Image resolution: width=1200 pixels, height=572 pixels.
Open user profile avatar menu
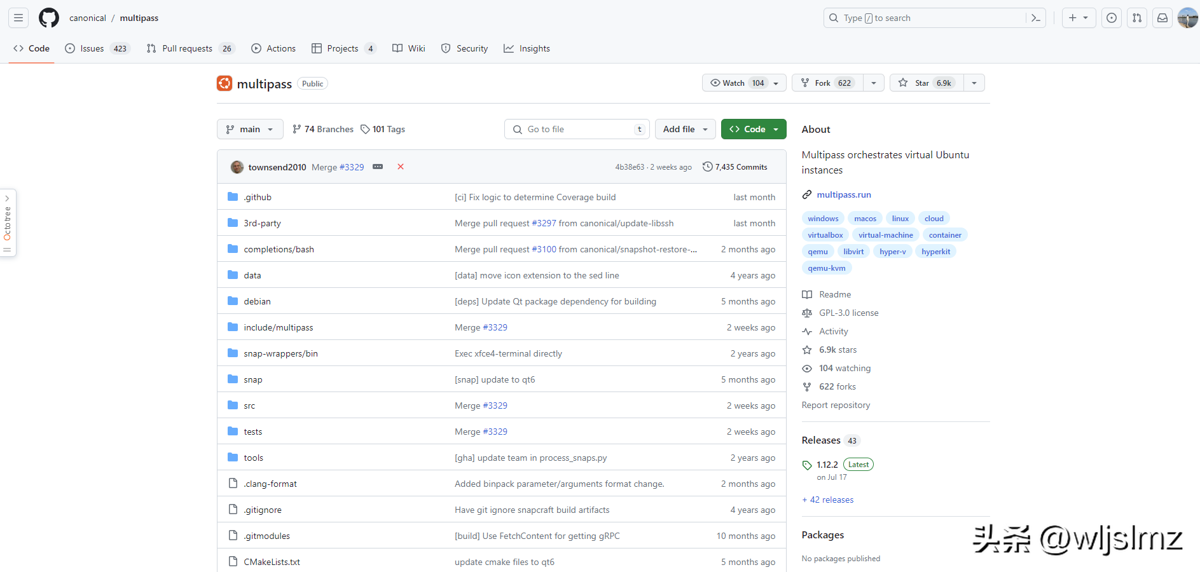pyautogui.click(x=1187, y=18)
